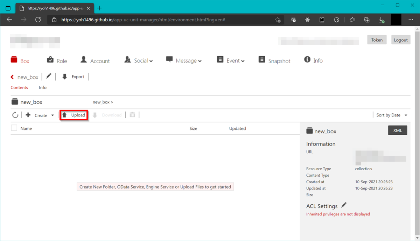The height and width of the screenshot is (241, 420).
Task: Click the Export download arrow icon
Action: [64, 77]
